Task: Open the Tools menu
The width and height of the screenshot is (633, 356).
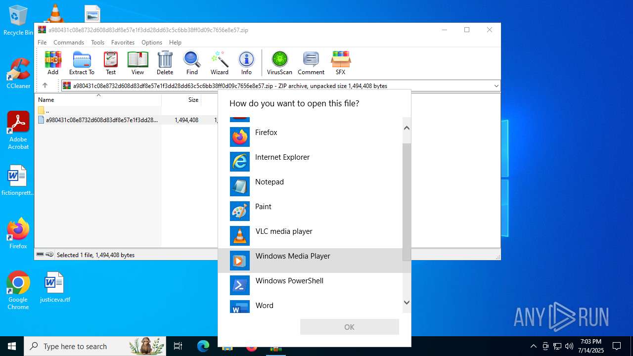Action: [x=97, y=43]
